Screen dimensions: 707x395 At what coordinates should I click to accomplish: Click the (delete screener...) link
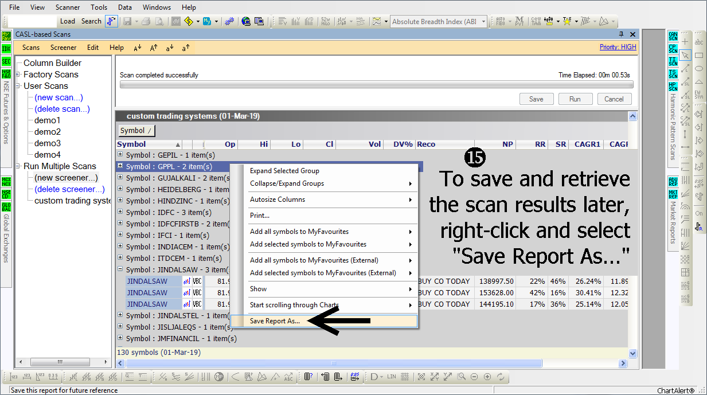click(69, 189)
